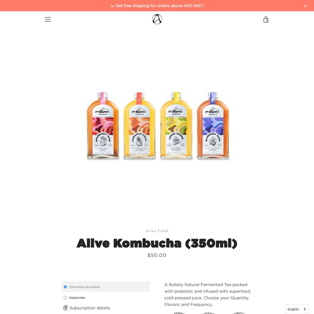Open the shopping bag cart
This screenshot has width=314, height=314.
coord(266,19)
